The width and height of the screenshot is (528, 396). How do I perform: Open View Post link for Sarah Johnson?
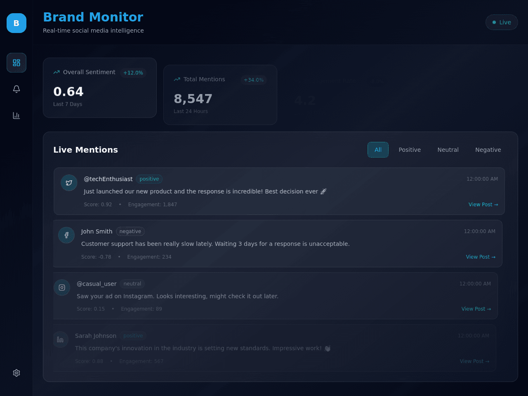(474, 361)
